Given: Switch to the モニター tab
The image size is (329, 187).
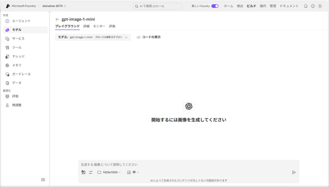Looking at the screenshot, I should point(99,26).
